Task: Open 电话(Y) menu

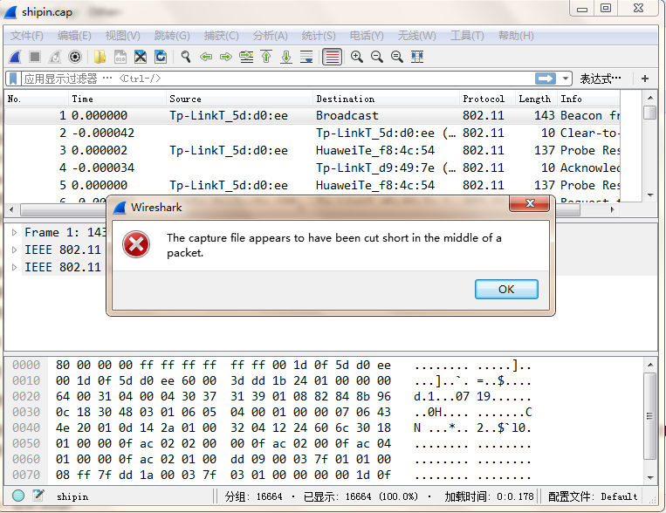Action: coord(367,36)
